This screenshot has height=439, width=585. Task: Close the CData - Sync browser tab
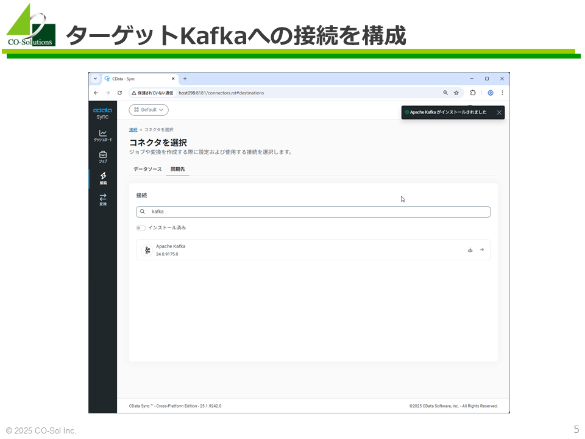pyautogui.click(x=173, y=79)
